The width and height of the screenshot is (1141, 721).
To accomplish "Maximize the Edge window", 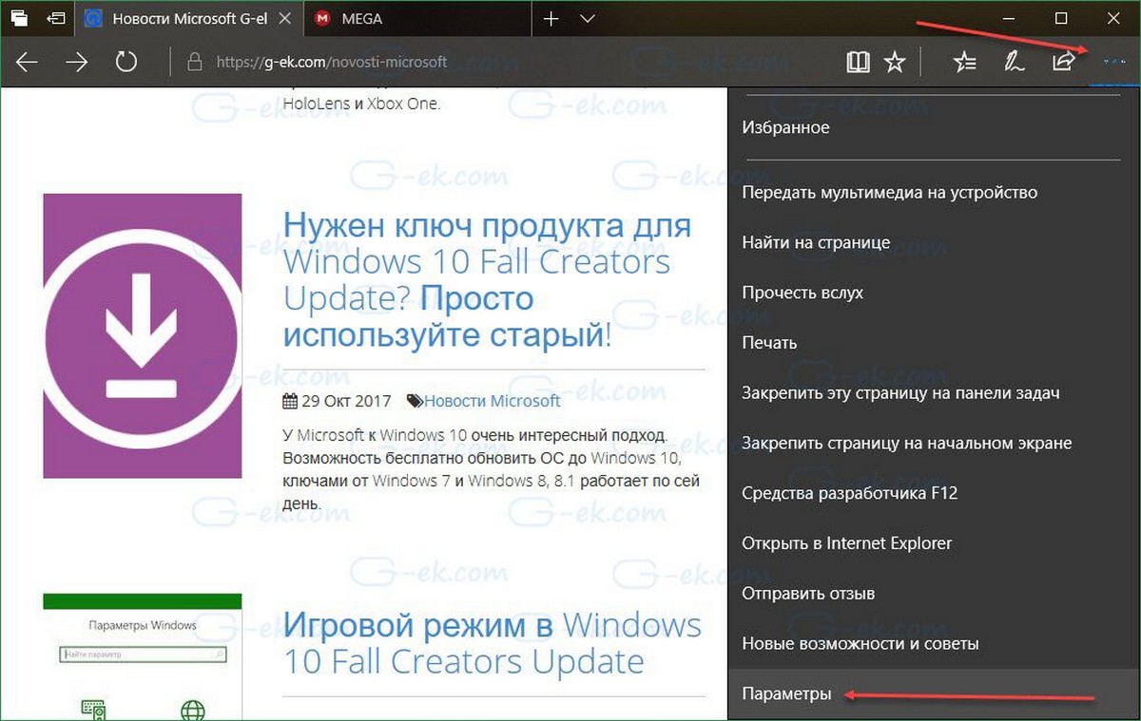I will tap(1062, 18).
